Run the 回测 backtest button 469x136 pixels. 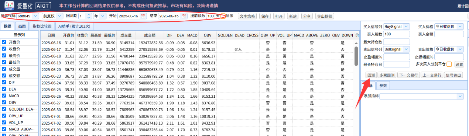coord(371,75)
